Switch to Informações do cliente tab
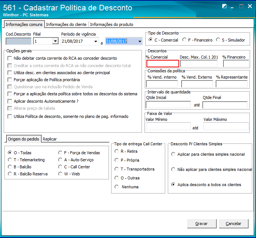This screenshot has width=256, height=238. click(66, 24)
